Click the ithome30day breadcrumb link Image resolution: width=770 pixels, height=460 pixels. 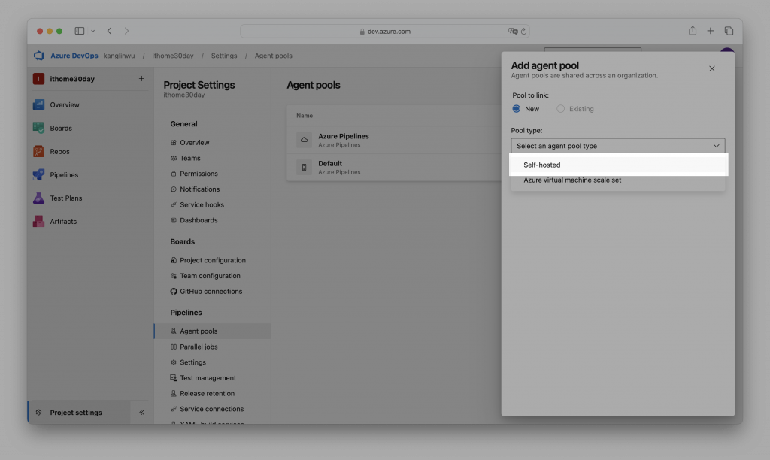(x=173, y=56)
